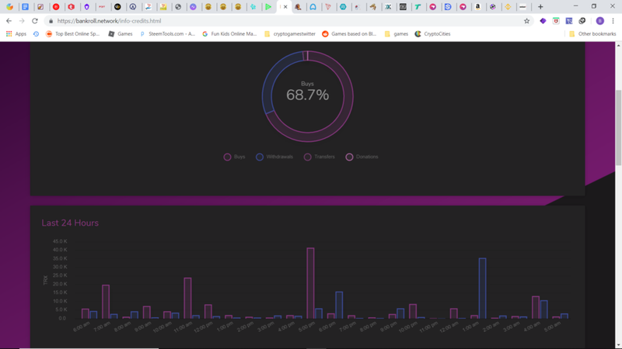Open the Apps grid in bookmarks bar
Image resolution: width=622 pixels, height=349 pixels.
coord(16,34)
